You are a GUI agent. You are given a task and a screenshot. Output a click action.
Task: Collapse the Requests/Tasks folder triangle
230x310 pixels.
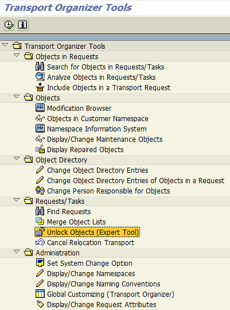tap(17, 200)
